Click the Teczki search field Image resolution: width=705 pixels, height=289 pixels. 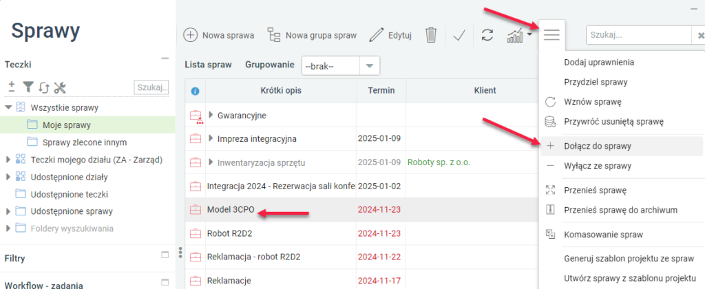click(151, 87)
